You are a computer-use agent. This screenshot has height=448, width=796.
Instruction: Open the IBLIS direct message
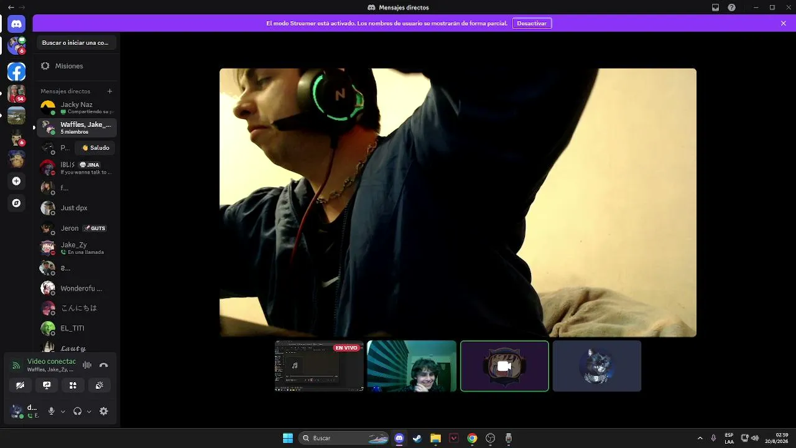pos(77,168)
